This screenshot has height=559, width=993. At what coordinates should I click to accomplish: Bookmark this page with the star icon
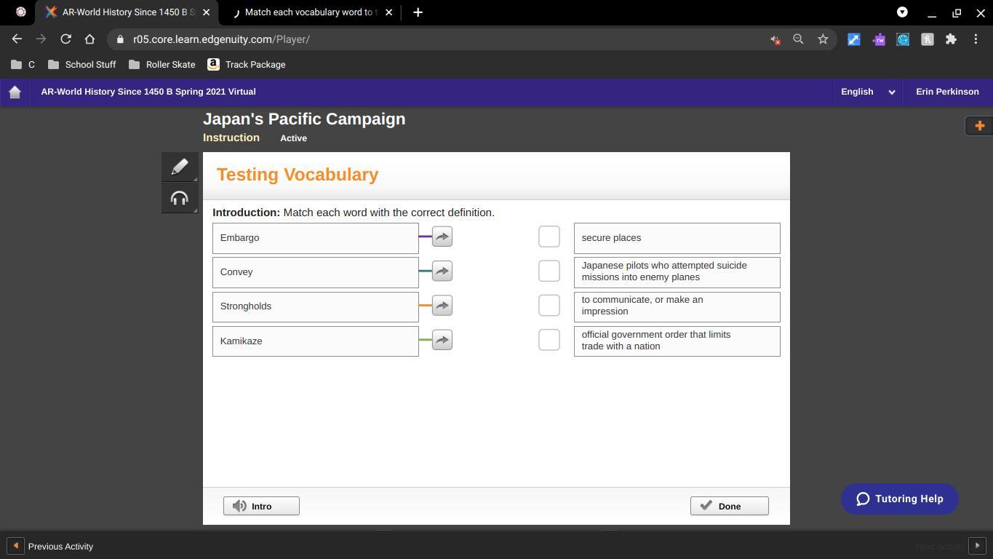(823, 39)
